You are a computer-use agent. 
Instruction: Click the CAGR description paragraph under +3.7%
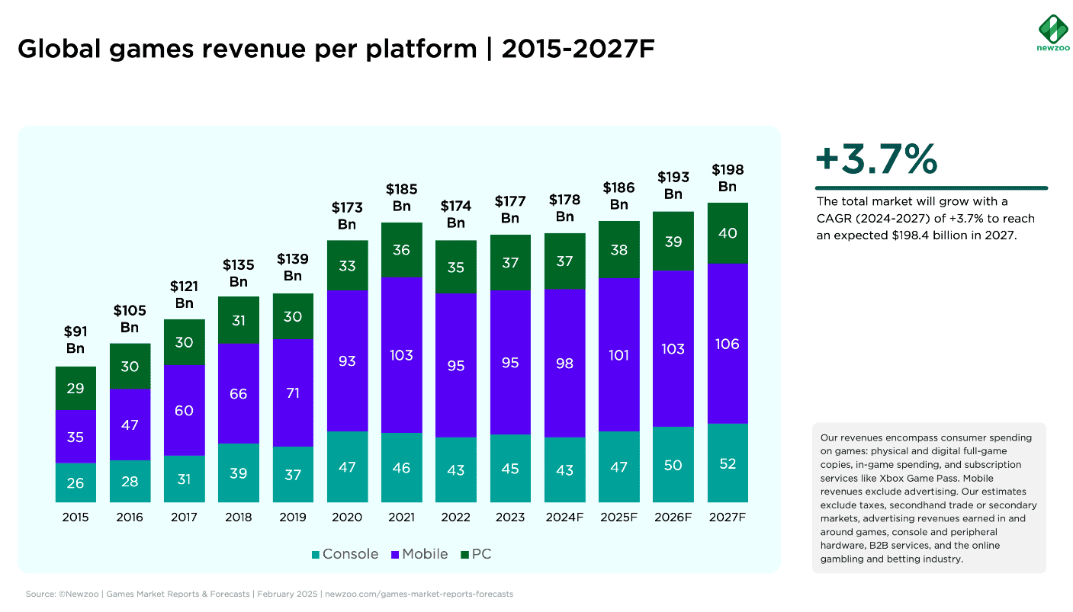tap(926, 219)
